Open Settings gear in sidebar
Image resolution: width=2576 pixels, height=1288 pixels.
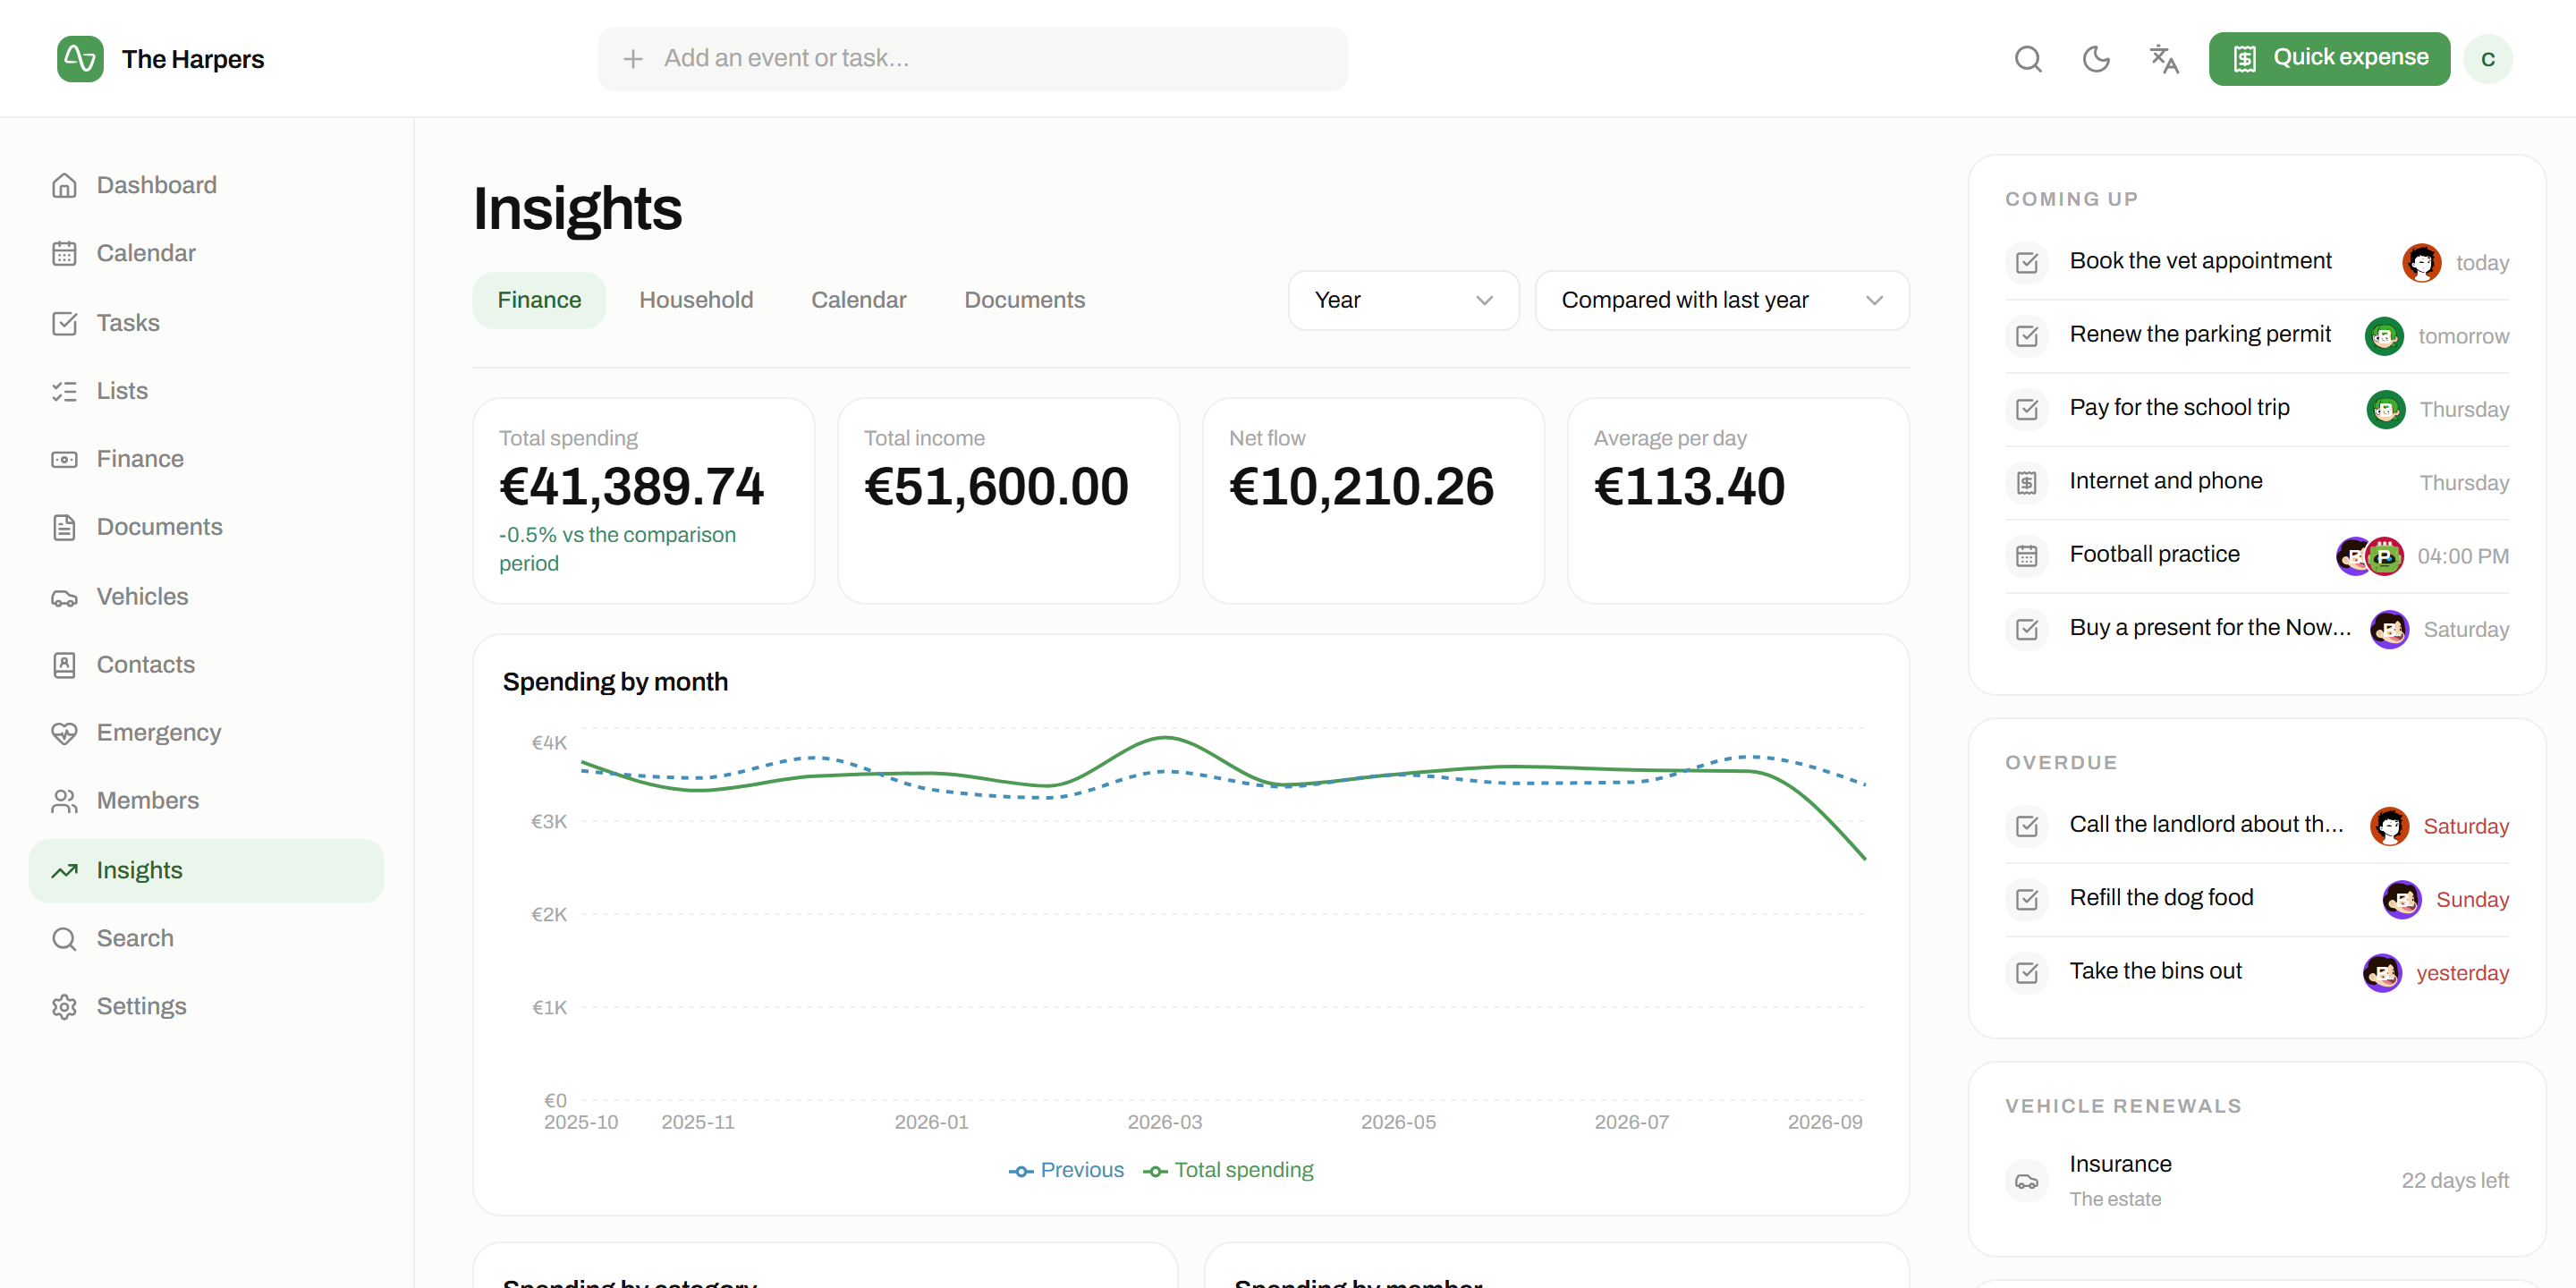pos(64,1006)
